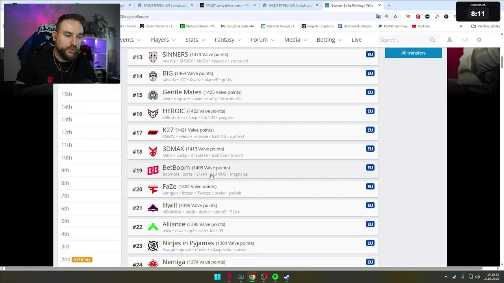
Task: Click the K27 team logo
Action: click(x=153, y=132)
